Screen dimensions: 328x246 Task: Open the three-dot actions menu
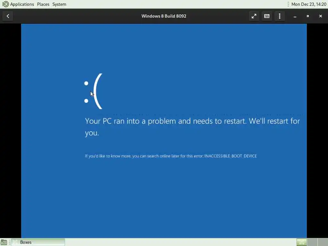point(280,16)
